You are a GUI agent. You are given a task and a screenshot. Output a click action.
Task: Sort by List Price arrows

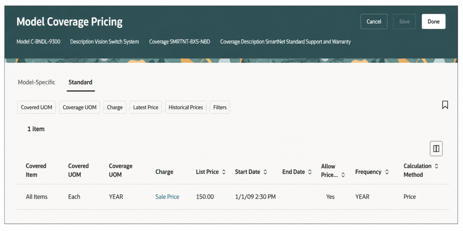[x=224, y=172]
